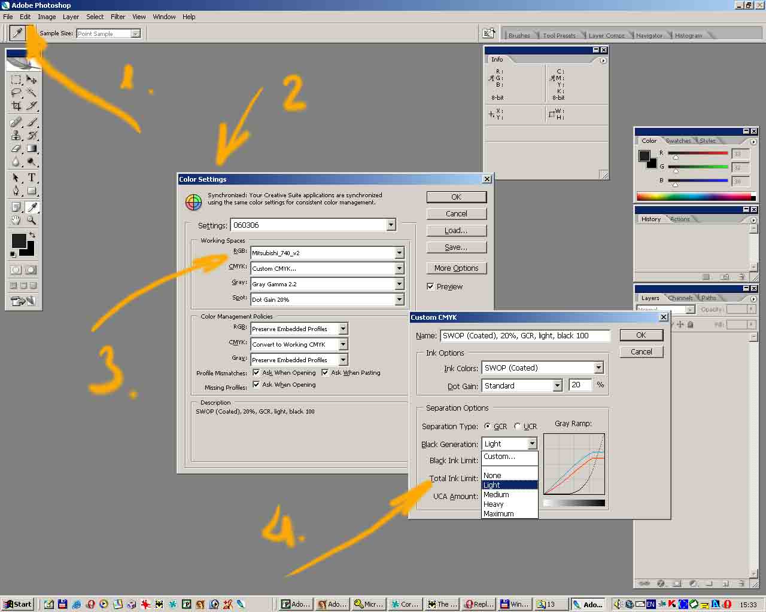This screenshot has height=612, width=766.
Task: Click the foreground color swatch in toolbox
Action: tap(19, 240)
